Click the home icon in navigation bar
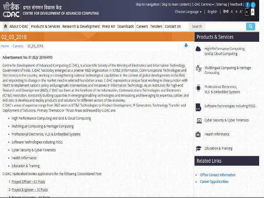This screenshot has height=198, width=264. [x=5, y=26]
